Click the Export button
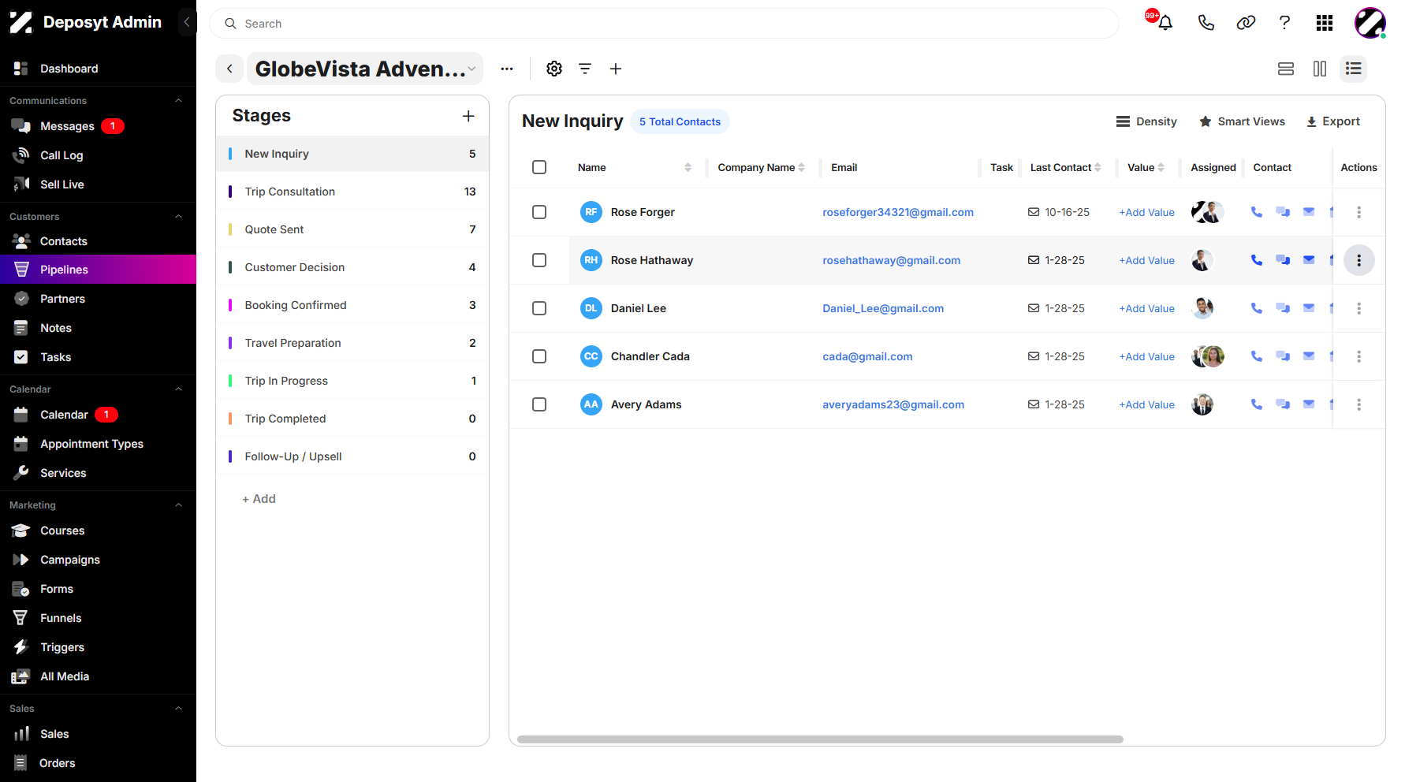 click(x=1333, y=121)
